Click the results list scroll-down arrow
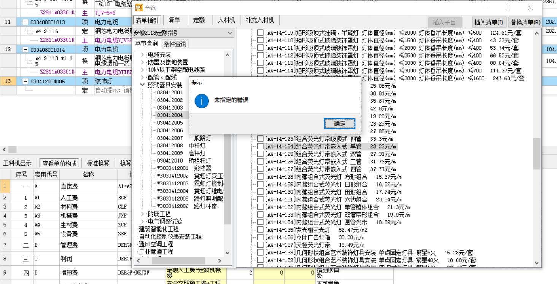The height and width of the screenshot is (284, 557). tap(537, 262)
